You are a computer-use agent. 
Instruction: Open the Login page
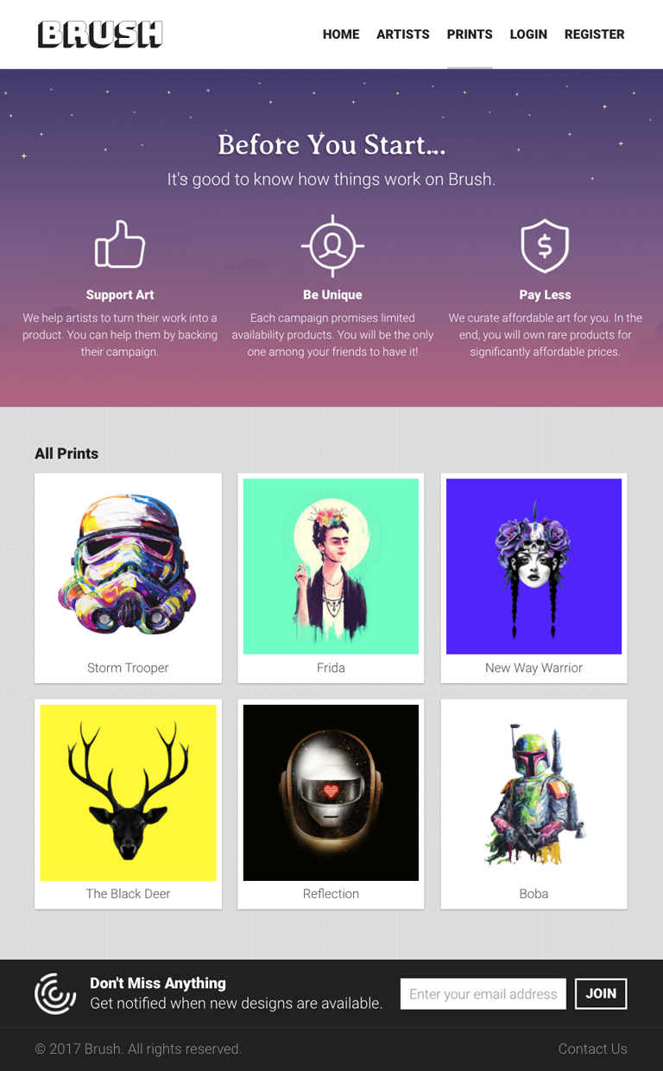pos(528,35)
